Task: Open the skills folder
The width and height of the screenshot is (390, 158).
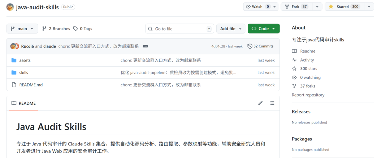Action: (23, 73)
